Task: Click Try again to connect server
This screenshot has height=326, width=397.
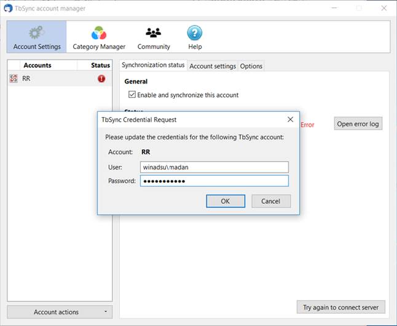Action: (341, 308)
